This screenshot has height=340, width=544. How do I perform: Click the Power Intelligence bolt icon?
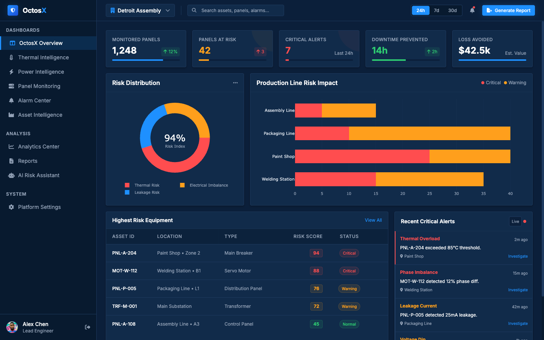[11, 72]
